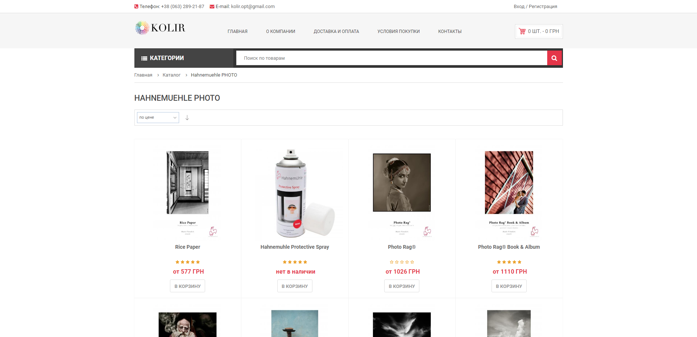Open the 'по цене' sort dropdown

coord(158,118)
